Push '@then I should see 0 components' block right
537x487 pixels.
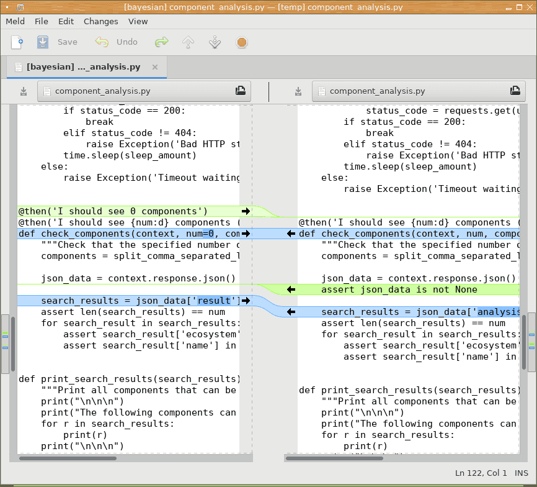(246, 211)
